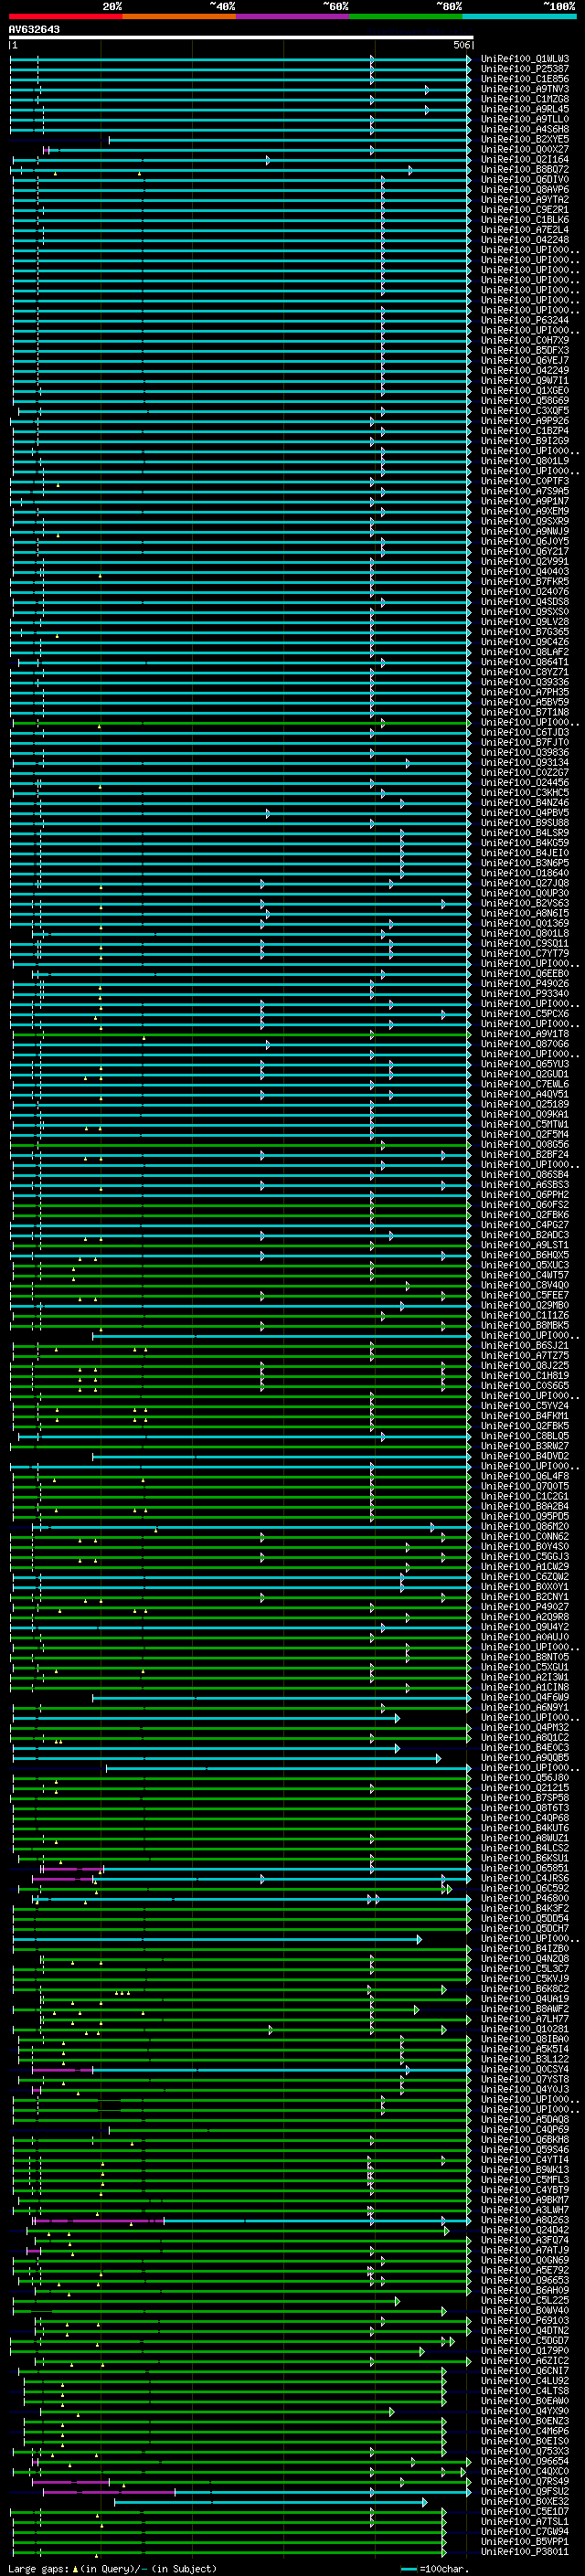This screenshot has height=2576, width=585.
Task: Open the UniRef100_A9YTA2 entry
Action: pyautogui.click(x=525, y=199)
